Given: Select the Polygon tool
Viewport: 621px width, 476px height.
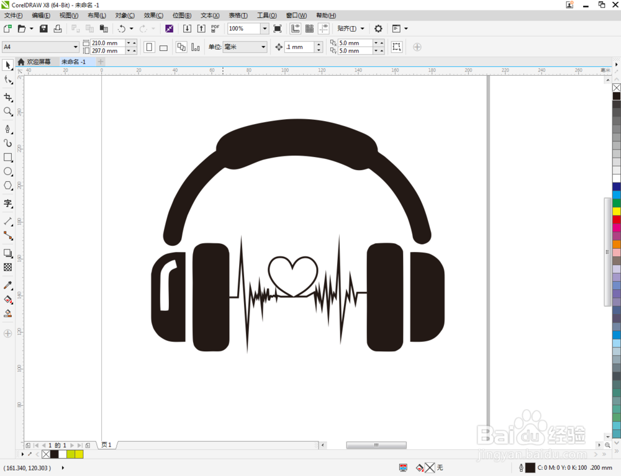Looking at the screenshot, I should click(x=7, y=186).
